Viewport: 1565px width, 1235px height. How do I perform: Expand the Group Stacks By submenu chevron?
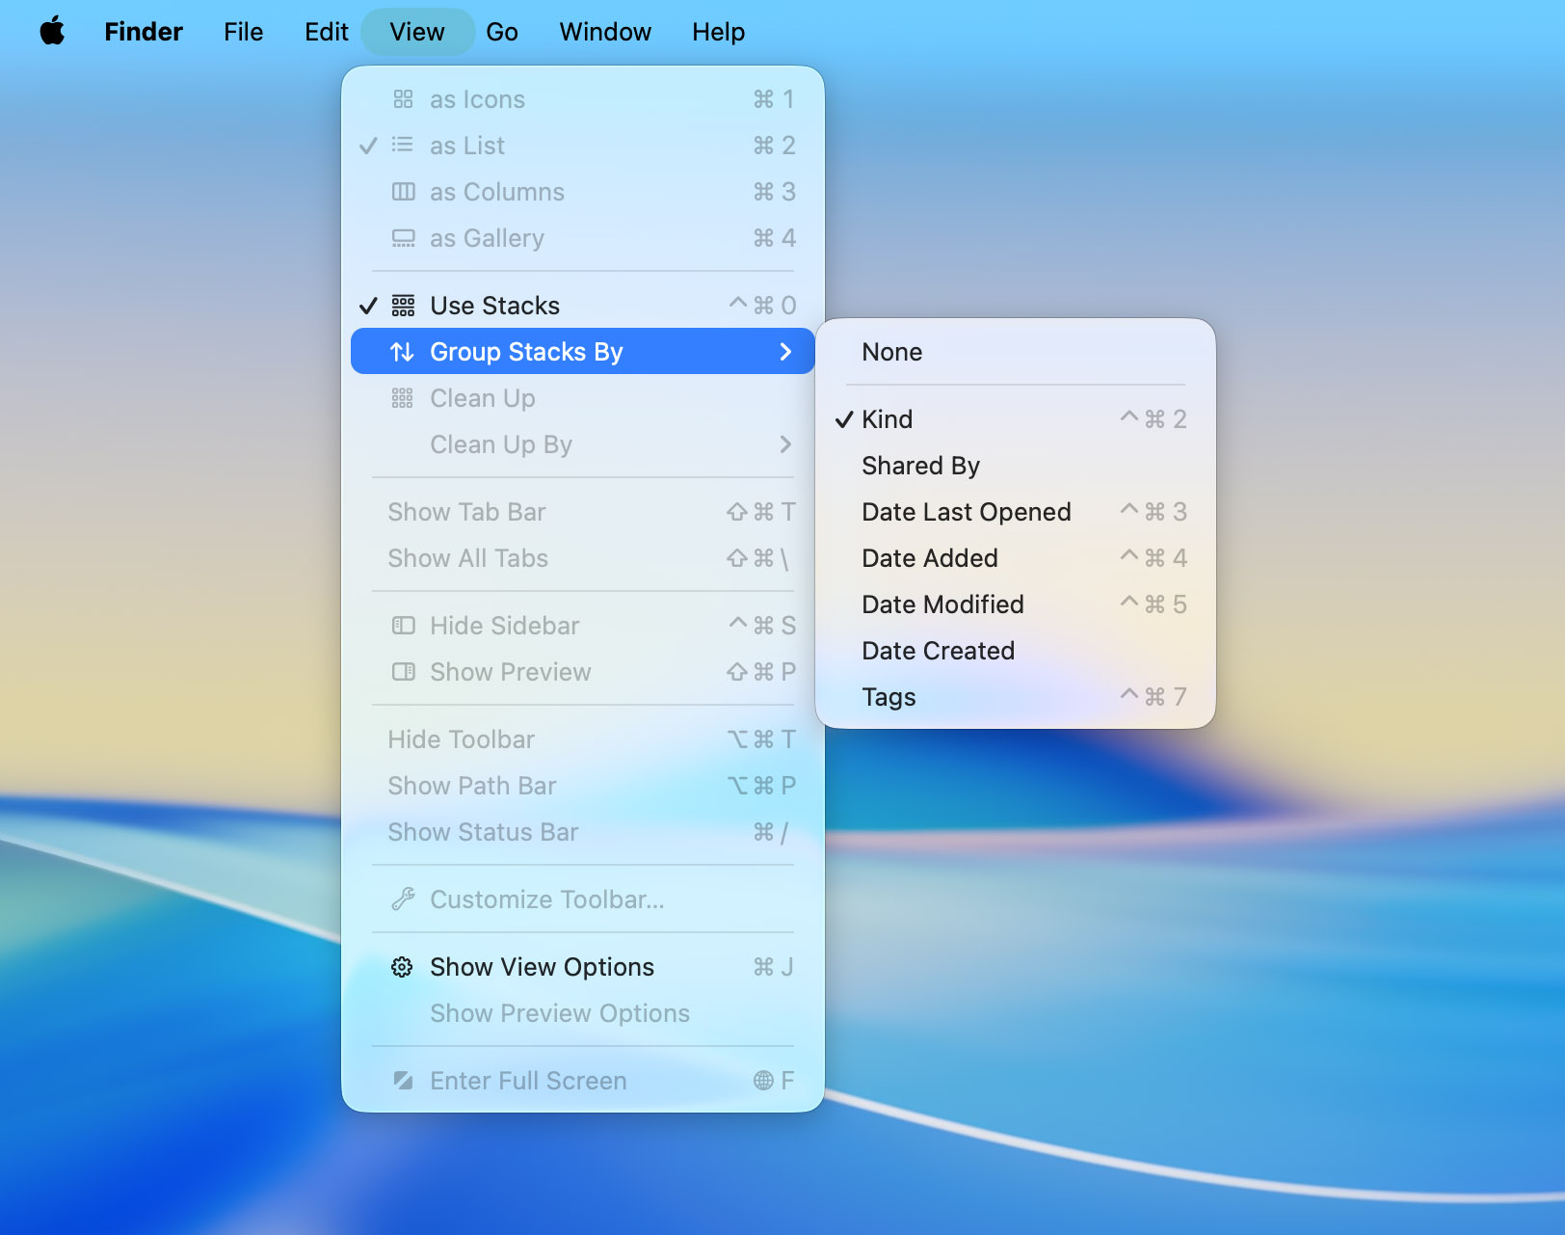pos(784,352)
